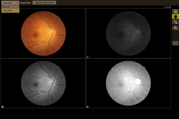Select the hand pan tool
Screen dimensions: 179x119
coord(175,17)
